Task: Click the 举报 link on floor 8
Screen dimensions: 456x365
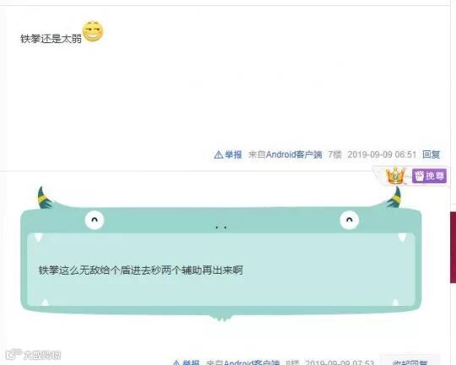Action: (x=191, y=362)
